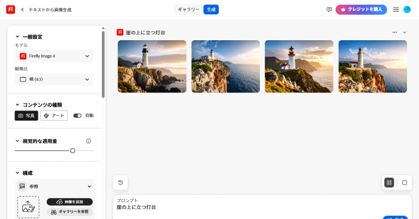Switch to the 生成 tab
This screenshot has width=419, height=219.
211,10
